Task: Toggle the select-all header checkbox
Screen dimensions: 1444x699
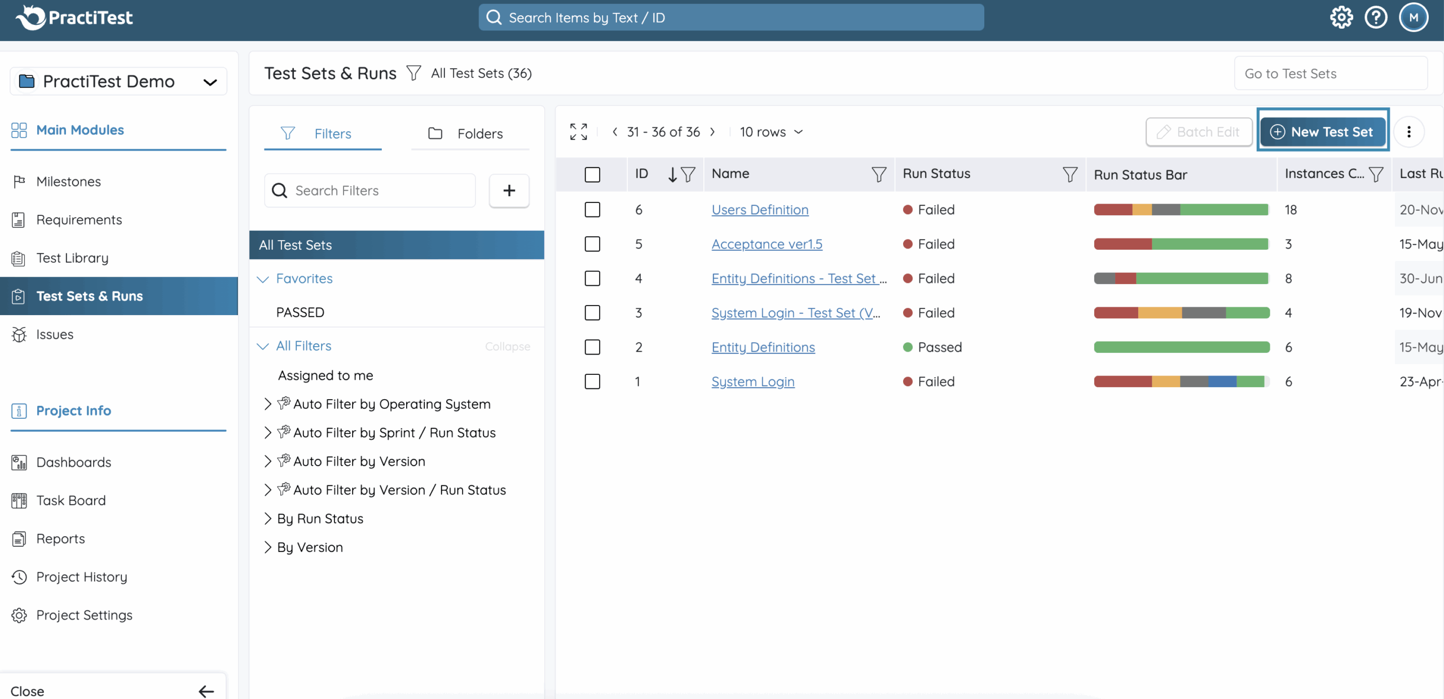Action: pyautogui.click(x=592, y=175)
